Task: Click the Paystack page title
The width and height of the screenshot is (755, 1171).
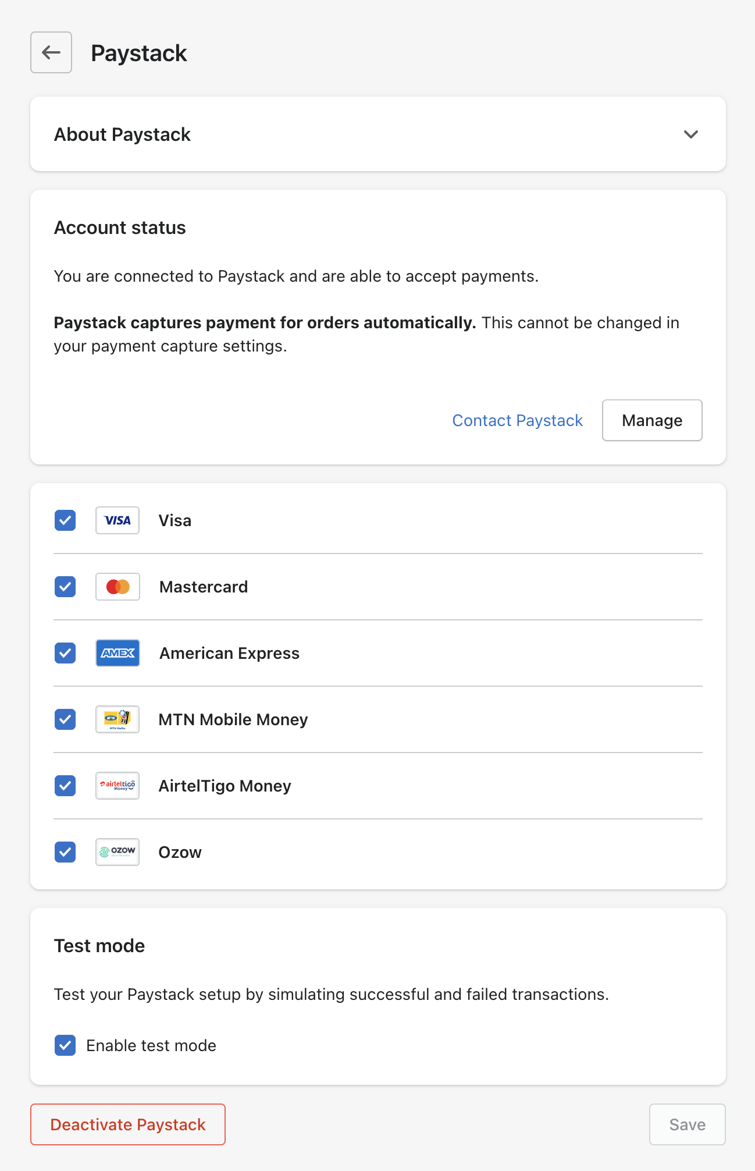Action: [x=139, y=53]
